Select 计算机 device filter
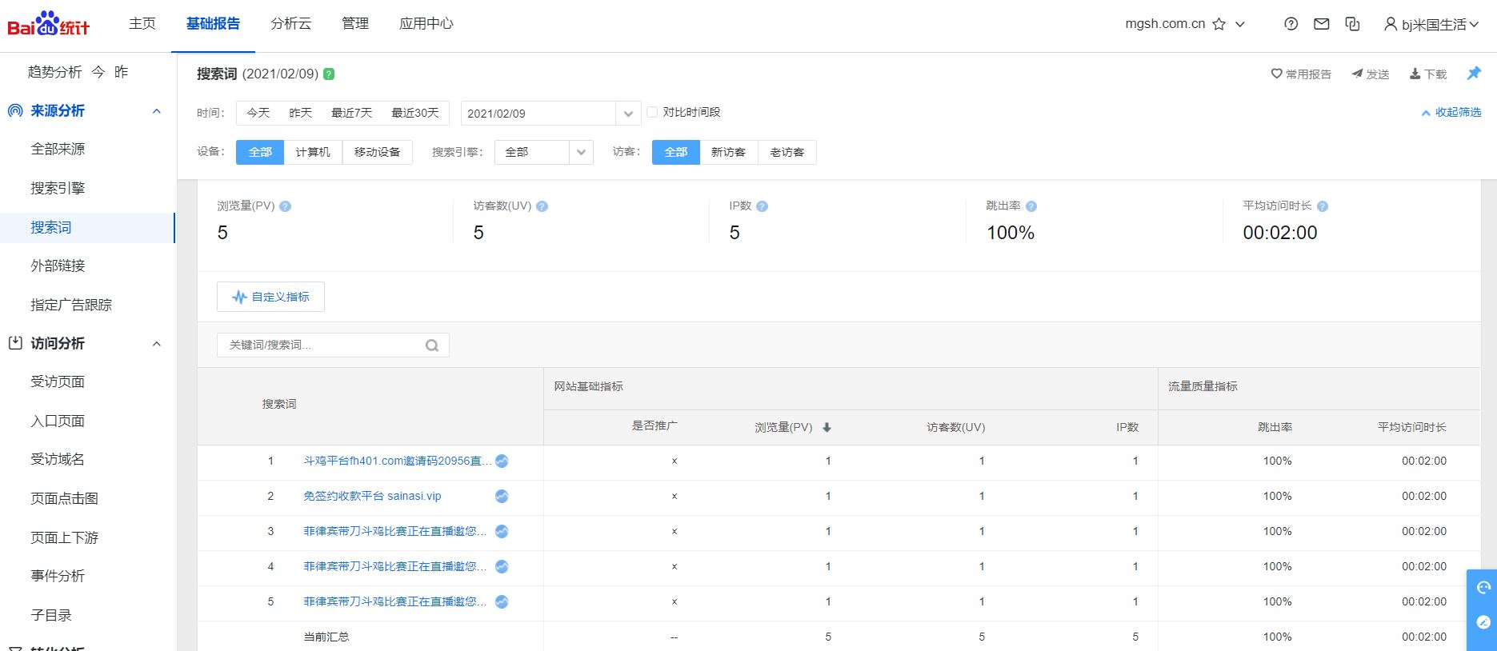Image resolution: width=1497 pixels, height=651 pixels. [x=313, y=152]
